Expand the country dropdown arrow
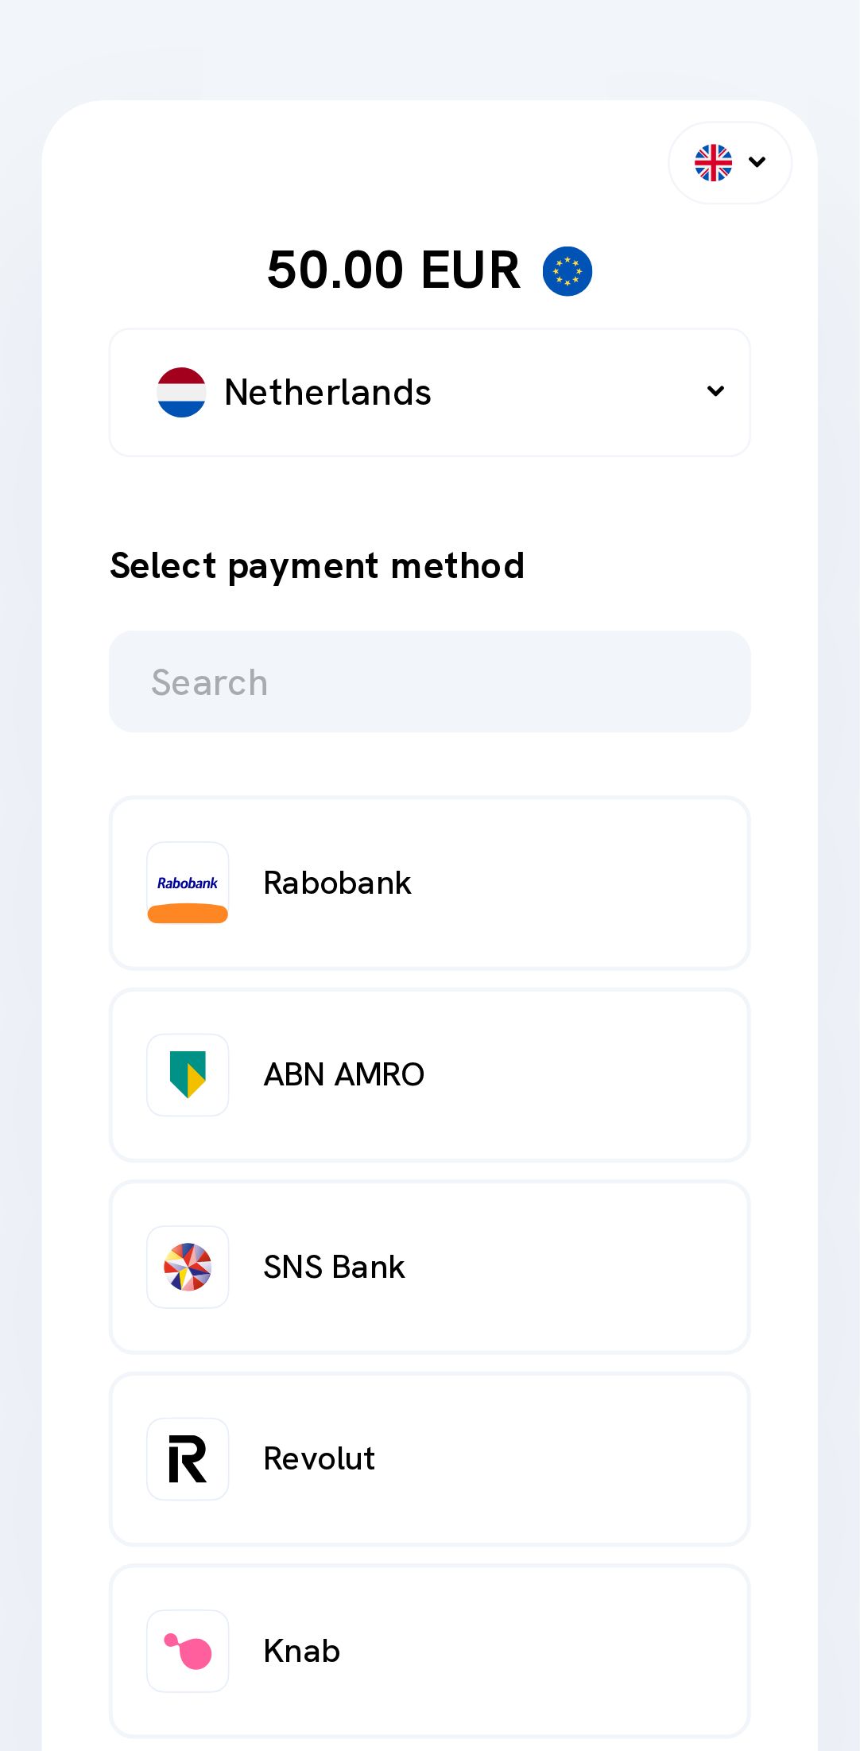Image resolution: width=860 pixels, height=1751 pixels. tap(715, 391)
